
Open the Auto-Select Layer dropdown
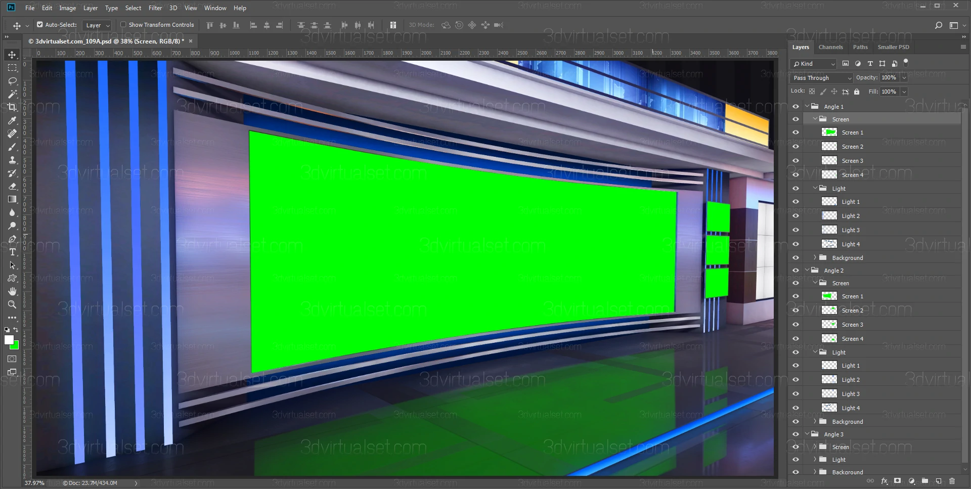coord(97,25)
